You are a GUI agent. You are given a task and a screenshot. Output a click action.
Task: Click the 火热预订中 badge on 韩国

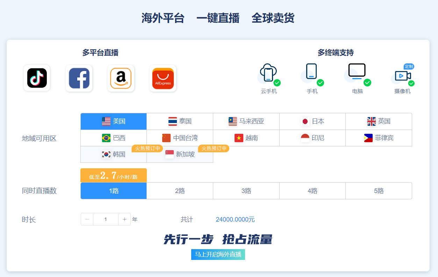pyautogui.click(x=148, y=148)
